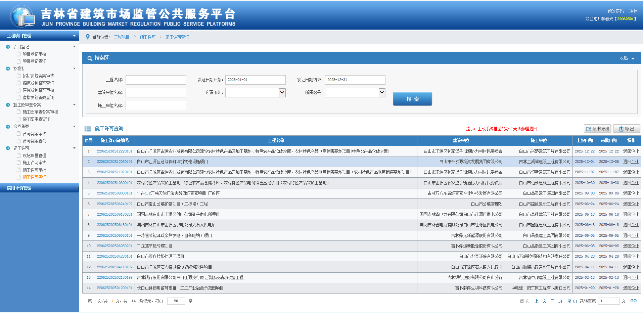Open permit number 220625202512050101
643x313 pixels.
click(114, 162)
